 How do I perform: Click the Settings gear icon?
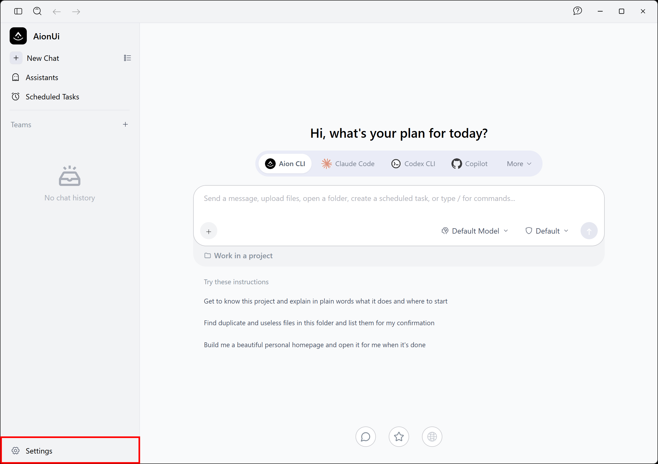(16, 451)
